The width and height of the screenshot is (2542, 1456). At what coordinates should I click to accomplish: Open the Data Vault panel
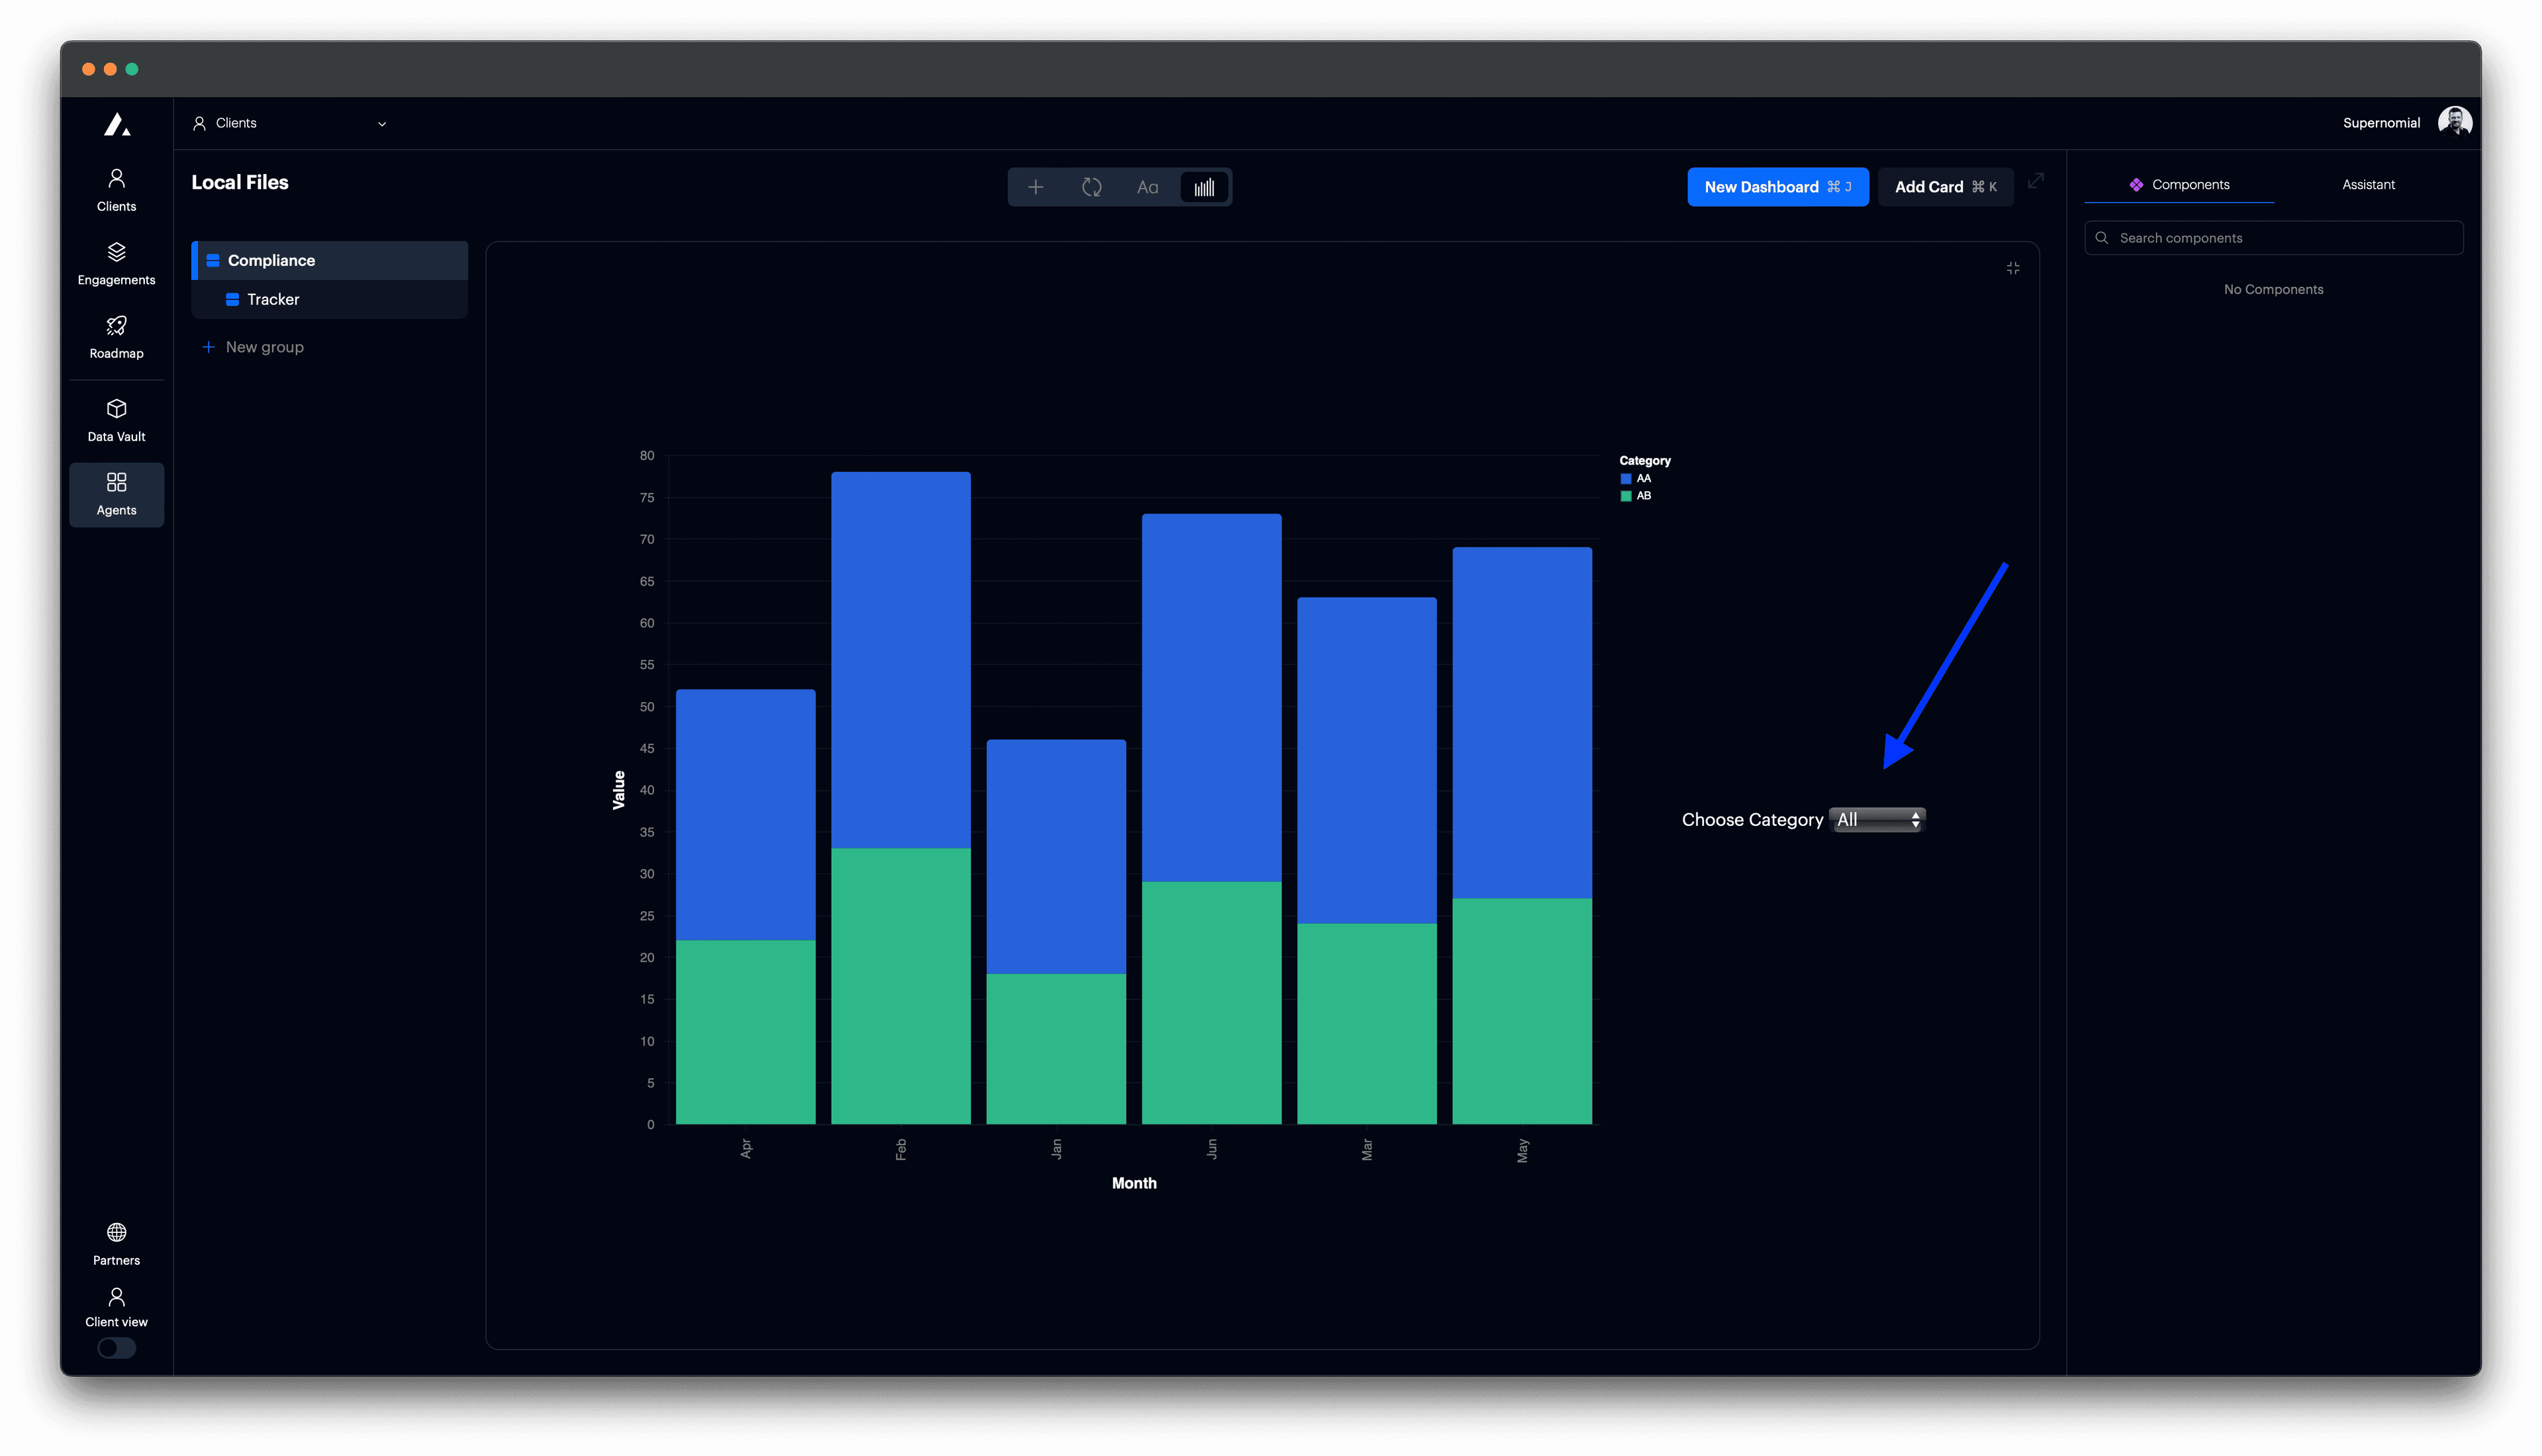coord(116,418)
